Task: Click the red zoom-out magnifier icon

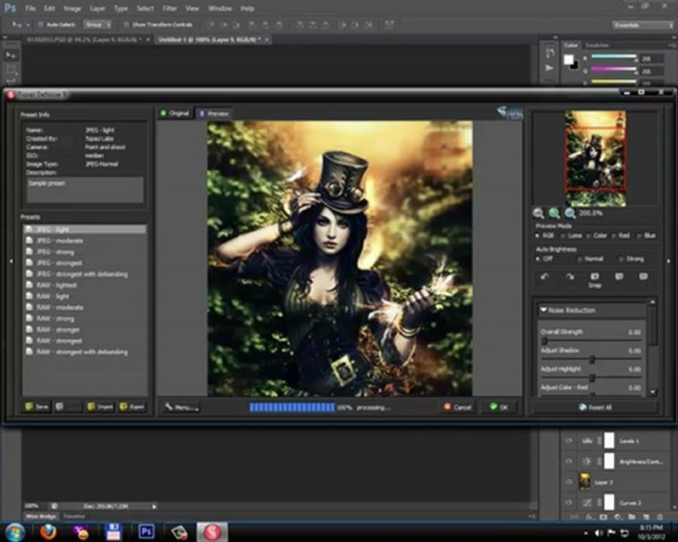Action: [539, 213]
